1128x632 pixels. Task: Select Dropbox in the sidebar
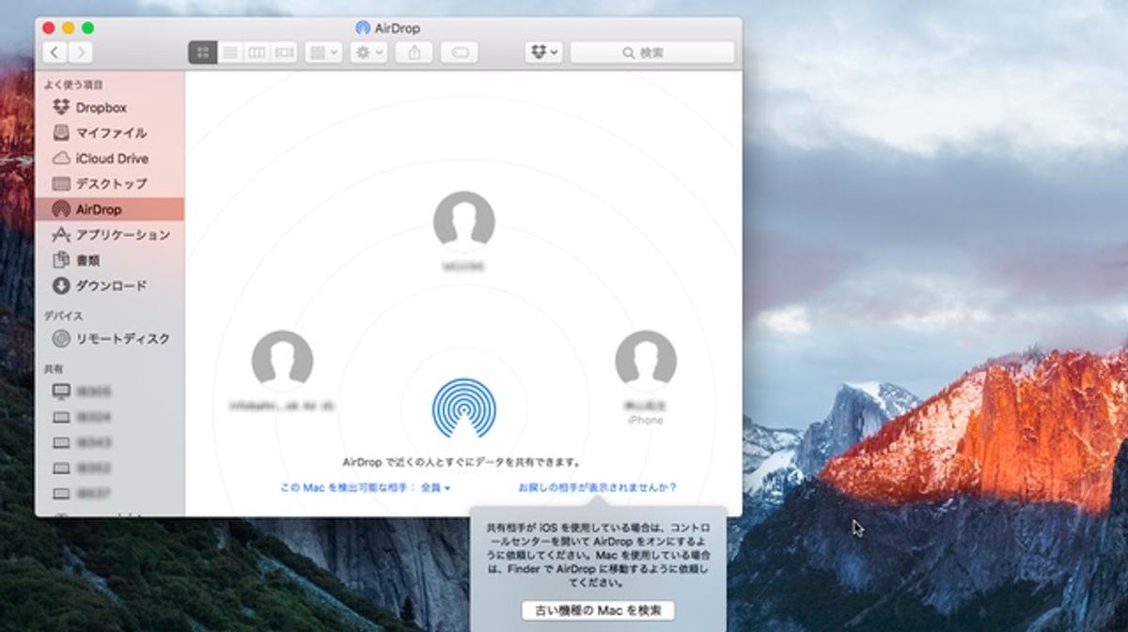(101, 108)
